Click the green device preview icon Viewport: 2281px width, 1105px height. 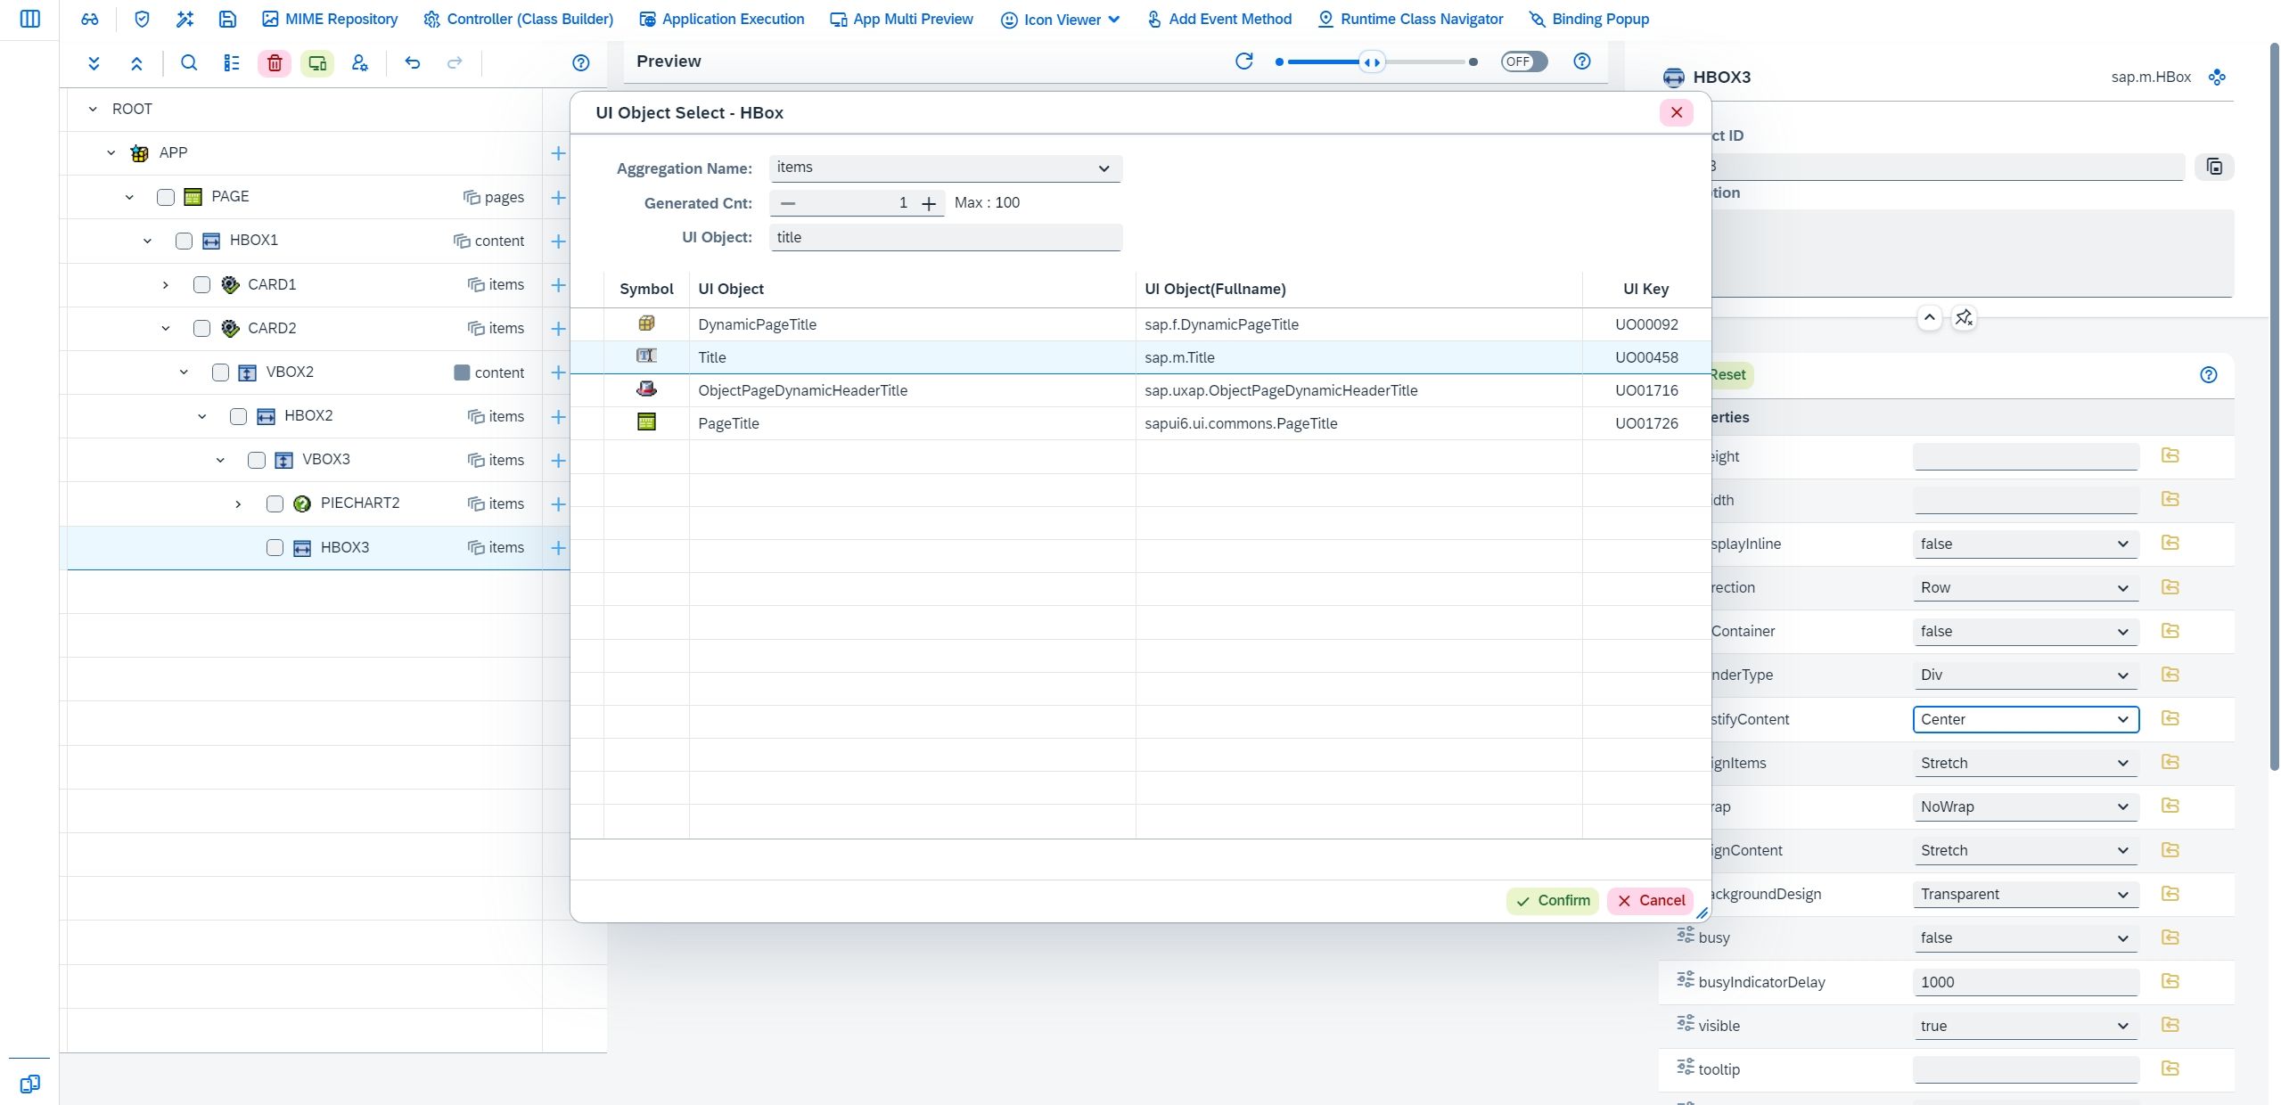tap(317, 62)
